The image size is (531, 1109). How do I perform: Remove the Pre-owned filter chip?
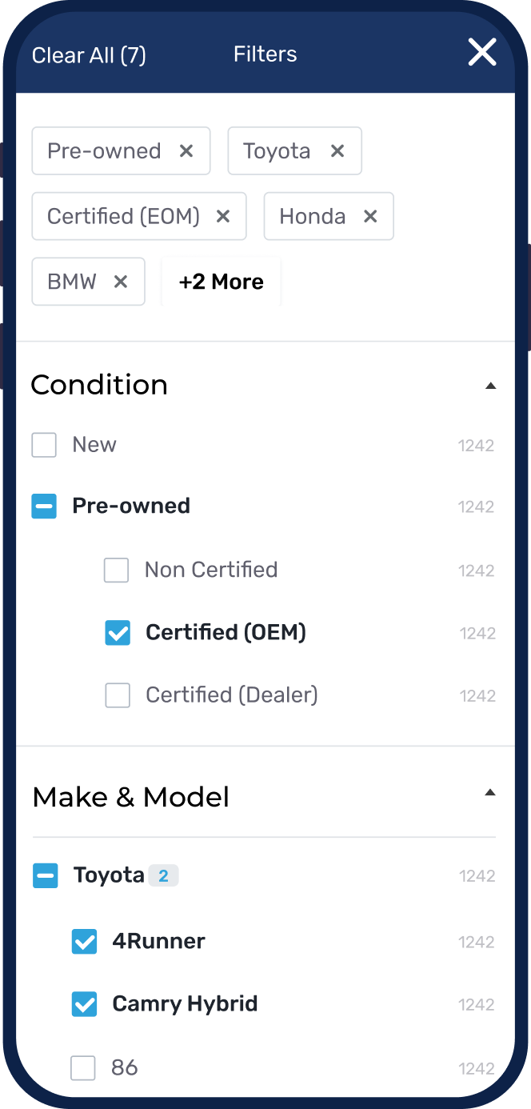tap(186, 150)
